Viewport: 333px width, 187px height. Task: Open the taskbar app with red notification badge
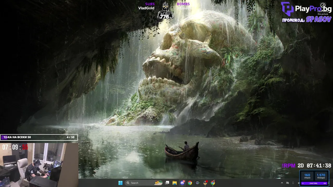coord(205,183)
